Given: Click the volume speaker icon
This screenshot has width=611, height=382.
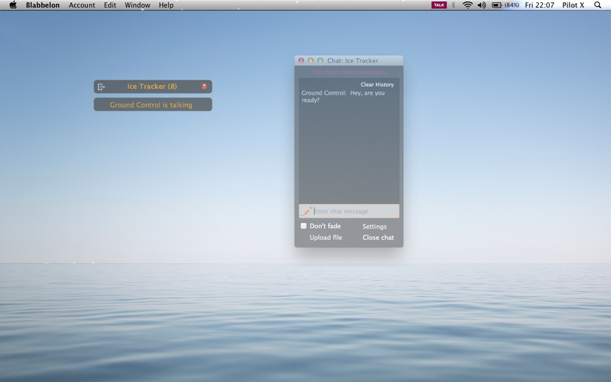Looking at the screenshot, I should click(481, 5).
